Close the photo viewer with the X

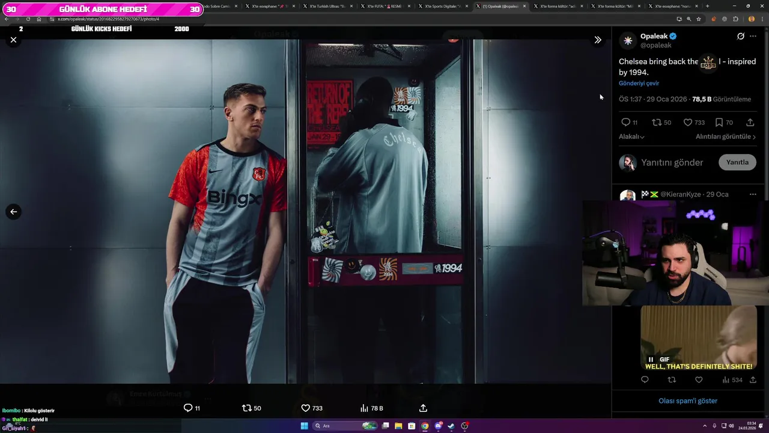tap(13, 40)
